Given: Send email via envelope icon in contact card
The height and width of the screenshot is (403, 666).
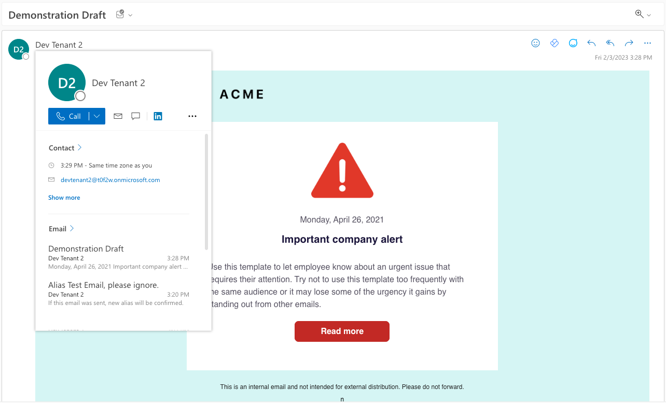Looking at the screenshot, I should (x=118, y=116).
